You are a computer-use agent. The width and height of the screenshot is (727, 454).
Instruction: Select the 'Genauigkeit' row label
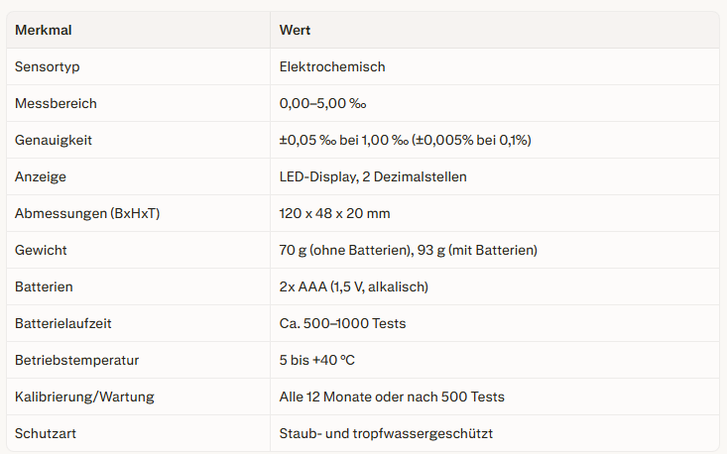[54, 141]
